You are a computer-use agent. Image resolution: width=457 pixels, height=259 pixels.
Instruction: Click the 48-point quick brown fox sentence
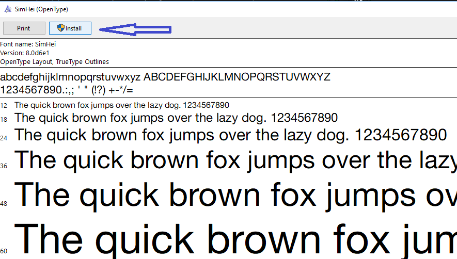point(238,195)
